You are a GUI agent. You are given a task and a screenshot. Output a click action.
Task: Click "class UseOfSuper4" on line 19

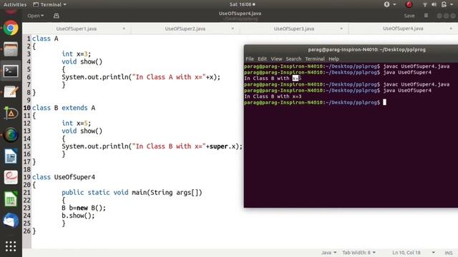(64, 177)
